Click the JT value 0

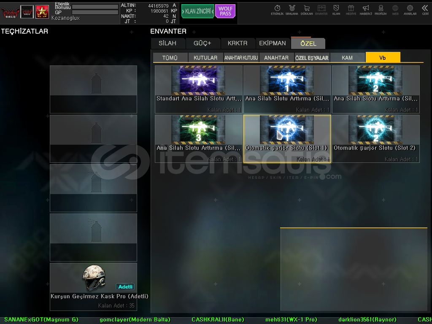point(167,21)
